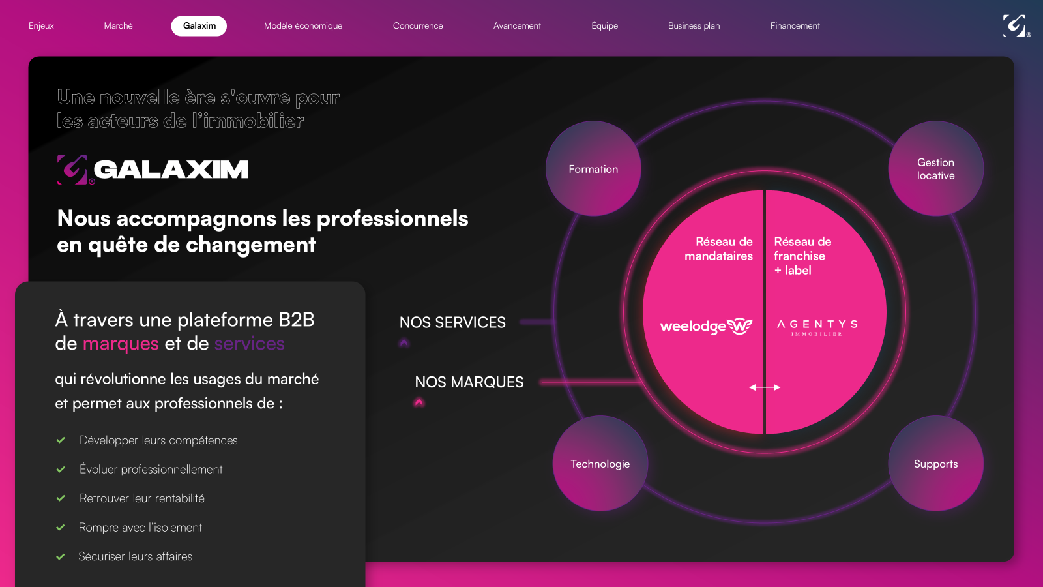This screenshot has height=587, width=1043.
Task: Click the Réseau de mandataires half-circle text
Action: [718, 248]
